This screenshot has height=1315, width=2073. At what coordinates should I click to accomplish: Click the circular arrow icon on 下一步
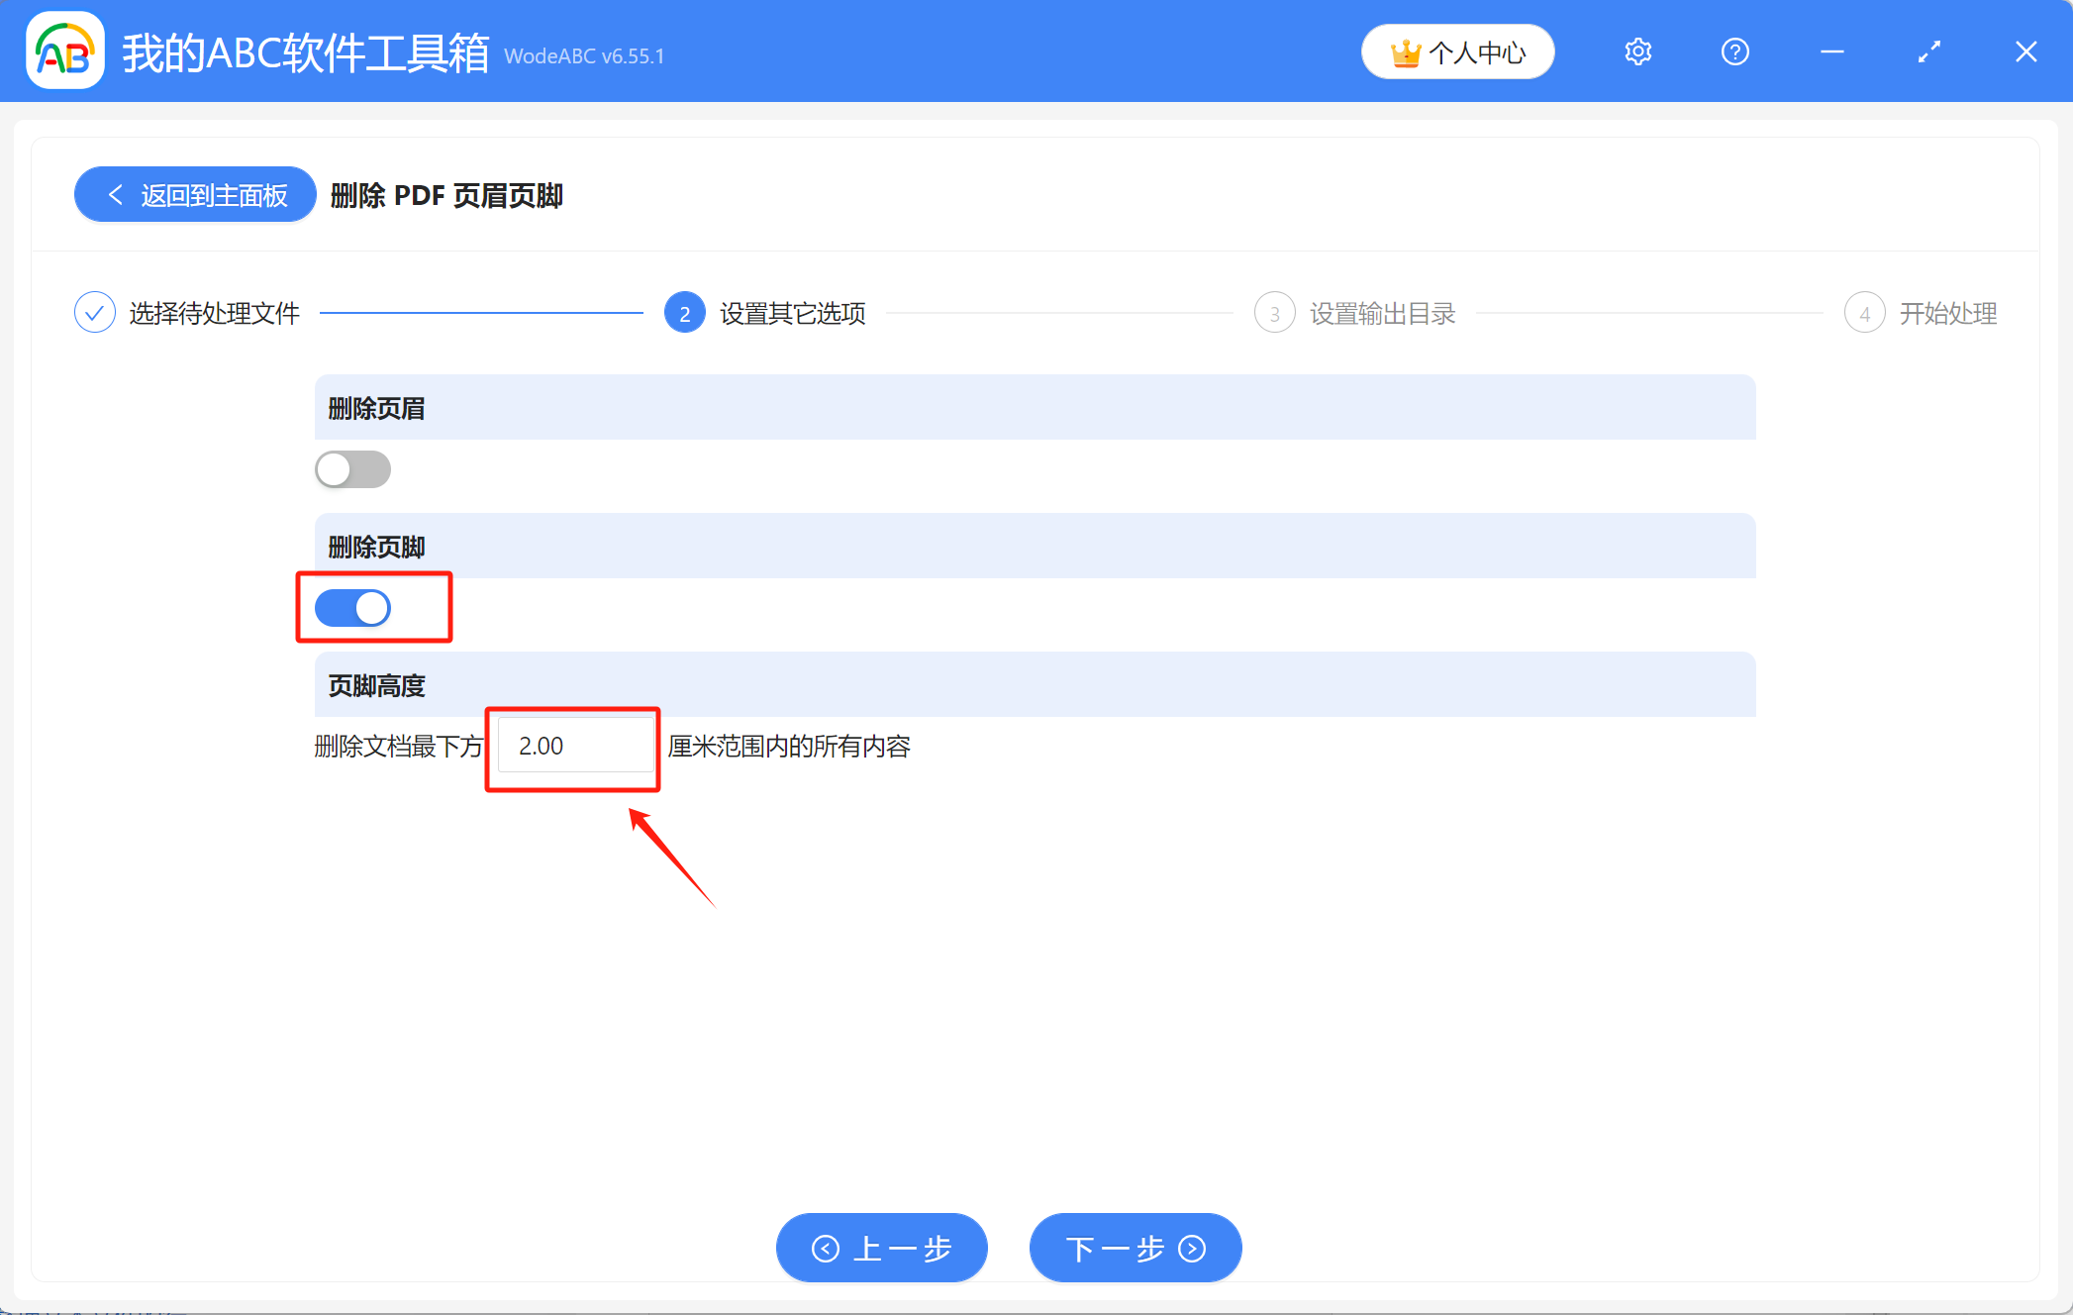tap(1191, 1248)
